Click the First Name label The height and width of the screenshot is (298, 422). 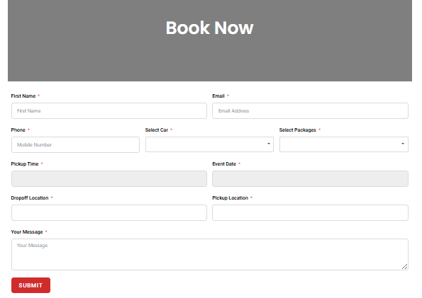[23, 96]
